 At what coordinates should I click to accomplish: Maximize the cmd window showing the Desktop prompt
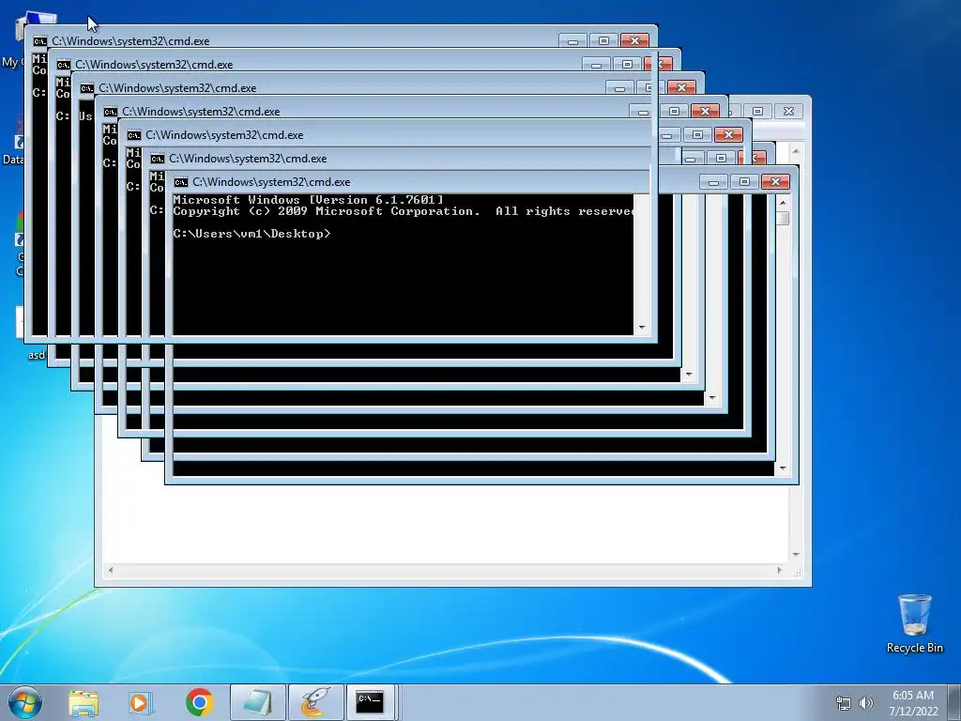tap(744, 181)
